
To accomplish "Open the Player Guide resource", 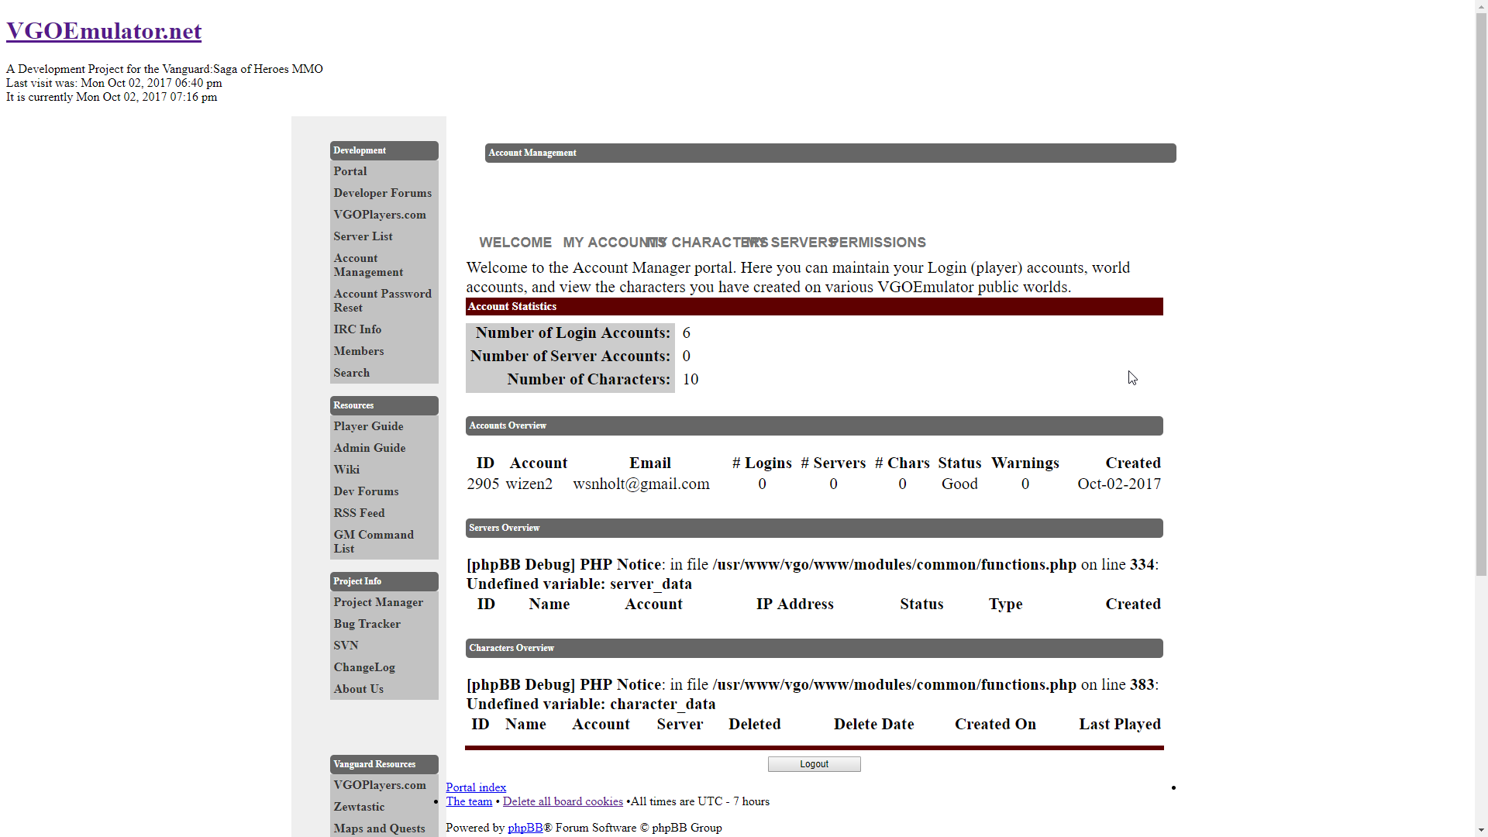I will tap(368, 426).
